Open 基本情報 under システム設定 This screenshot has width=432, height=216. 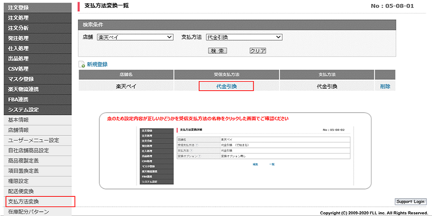click(37, 120)
